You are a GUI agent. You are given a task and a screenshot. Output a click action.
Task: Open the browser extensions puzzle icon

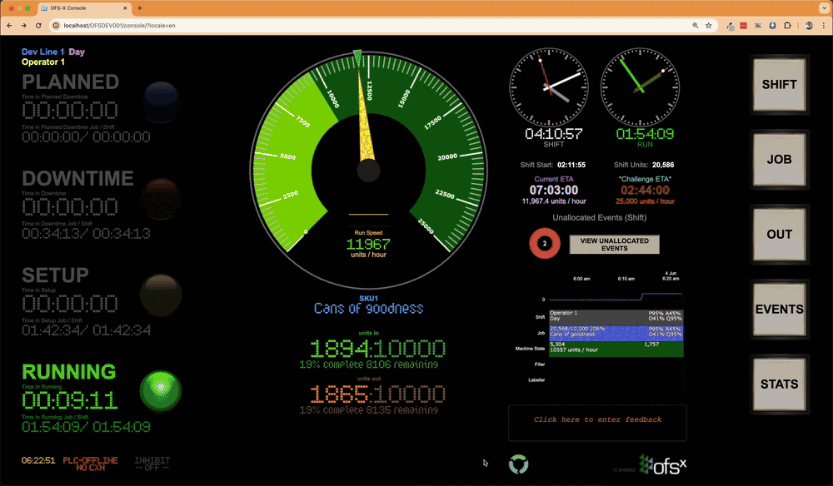point(787,26)
